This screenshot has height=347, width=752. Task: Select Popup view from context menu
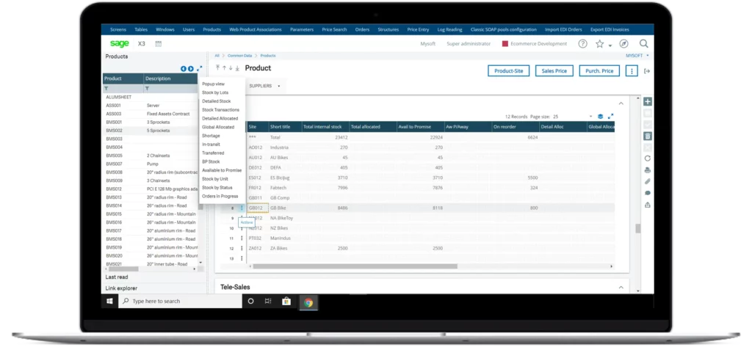214,84
